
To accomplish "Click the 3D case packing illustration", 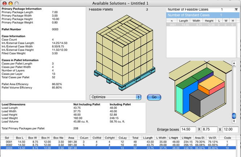I will [200, 91].
